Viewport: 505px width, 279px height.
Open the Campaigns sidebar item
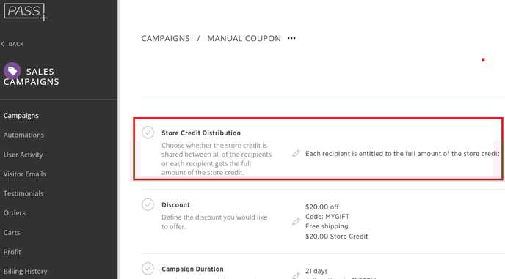pyautogui.click(x=21, y=116)
